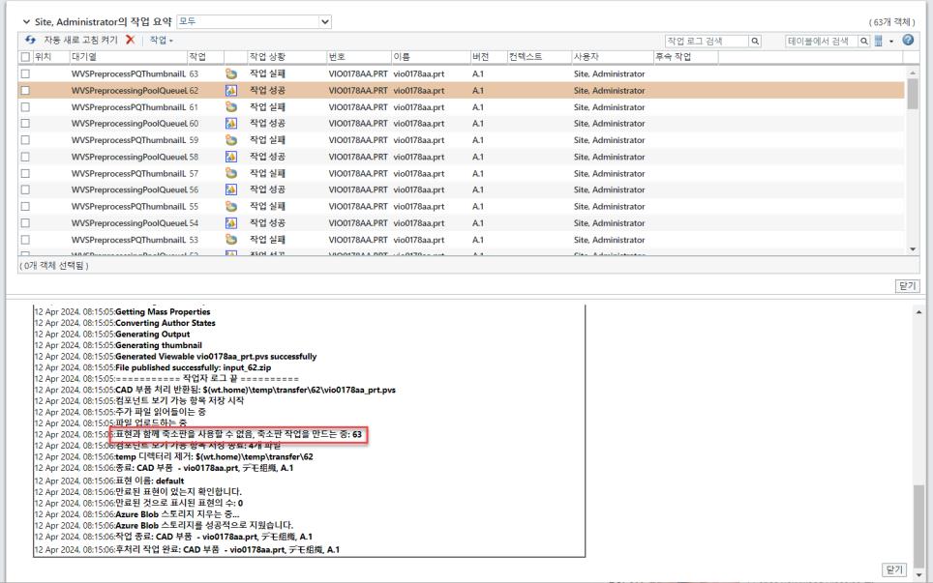933x583 pixels.
Task: Click vio0178aa.prt name in row 55
Action: [419, 206]
